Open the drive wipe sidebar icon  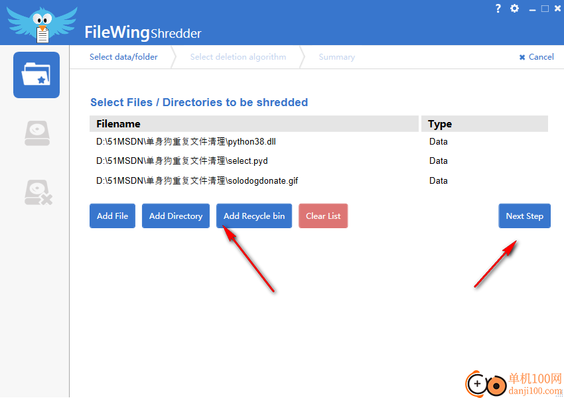click(x=37, y=133)
